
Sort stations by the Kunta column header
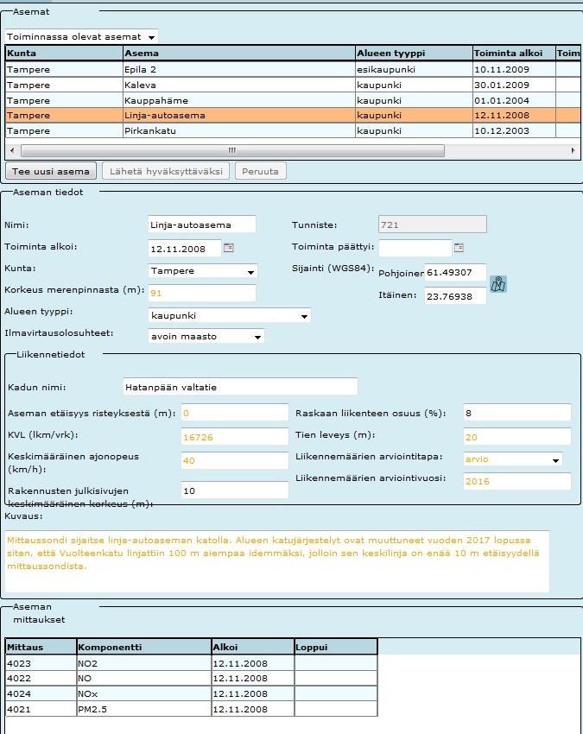pyautogui.click(x=64, y=54)
